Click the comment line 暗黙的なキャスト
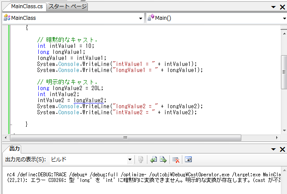287x194 pixels. pos(67,40)
